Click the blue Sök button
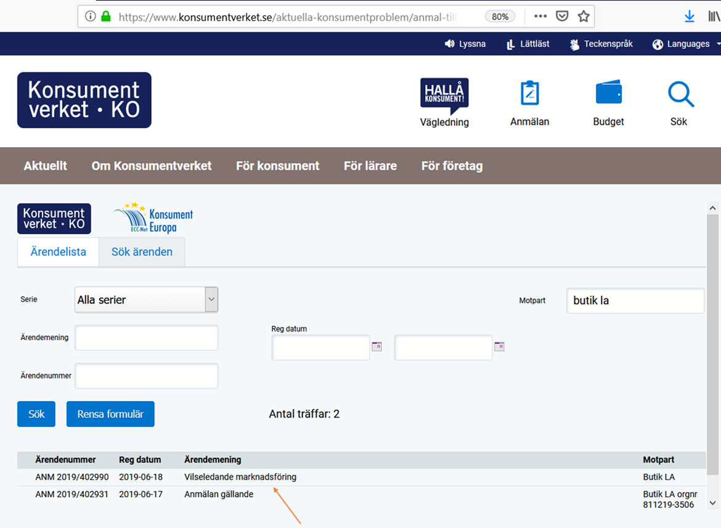The height and width of the screenshot is (528, 721). [36, 414]
